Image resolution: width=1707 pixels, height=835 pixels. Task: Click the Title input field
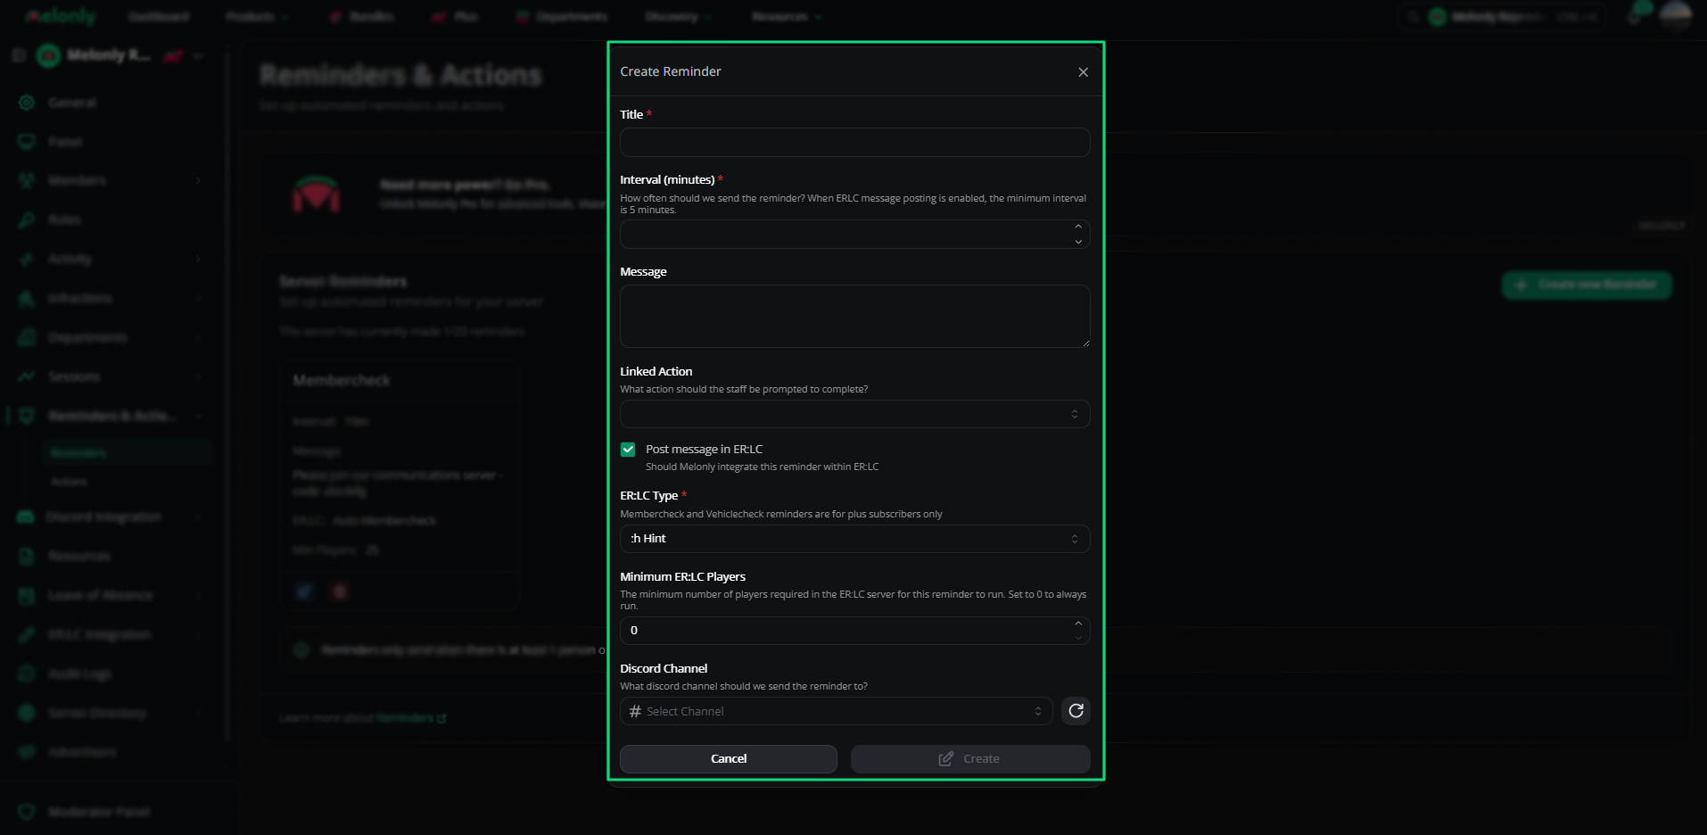coord(854,142)
